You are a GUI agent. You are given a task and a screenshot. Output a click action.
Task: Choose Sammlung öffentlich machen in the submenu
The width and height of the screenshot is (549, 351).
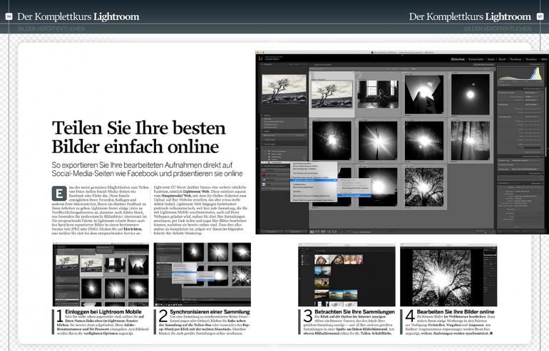[355, 188]
